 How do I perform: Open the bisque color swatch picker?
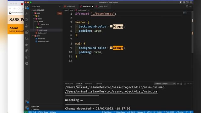click(111, 26)
